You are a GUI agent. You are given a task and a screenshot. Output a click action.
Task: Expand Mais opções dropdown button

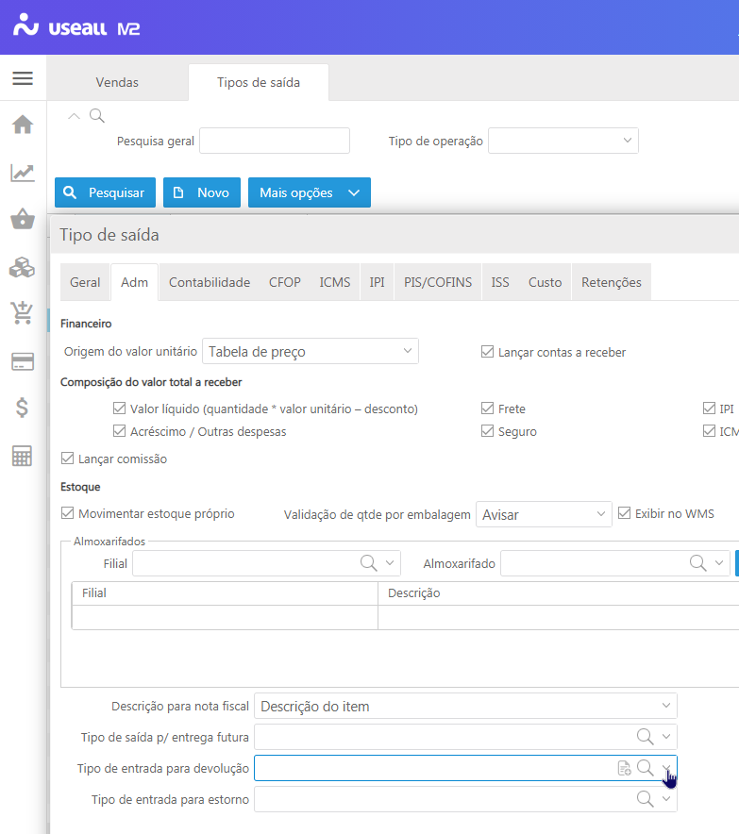coord(310,192)
